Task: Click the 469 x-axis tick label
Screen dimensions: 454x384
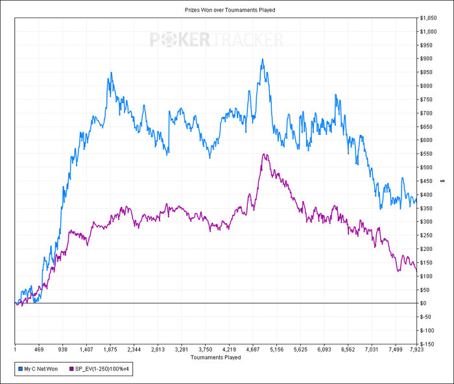Action: (39, 350)
